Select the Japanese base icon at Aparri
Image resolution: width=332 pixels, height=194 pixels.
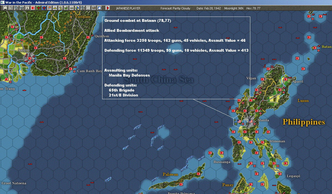[286, 79]
